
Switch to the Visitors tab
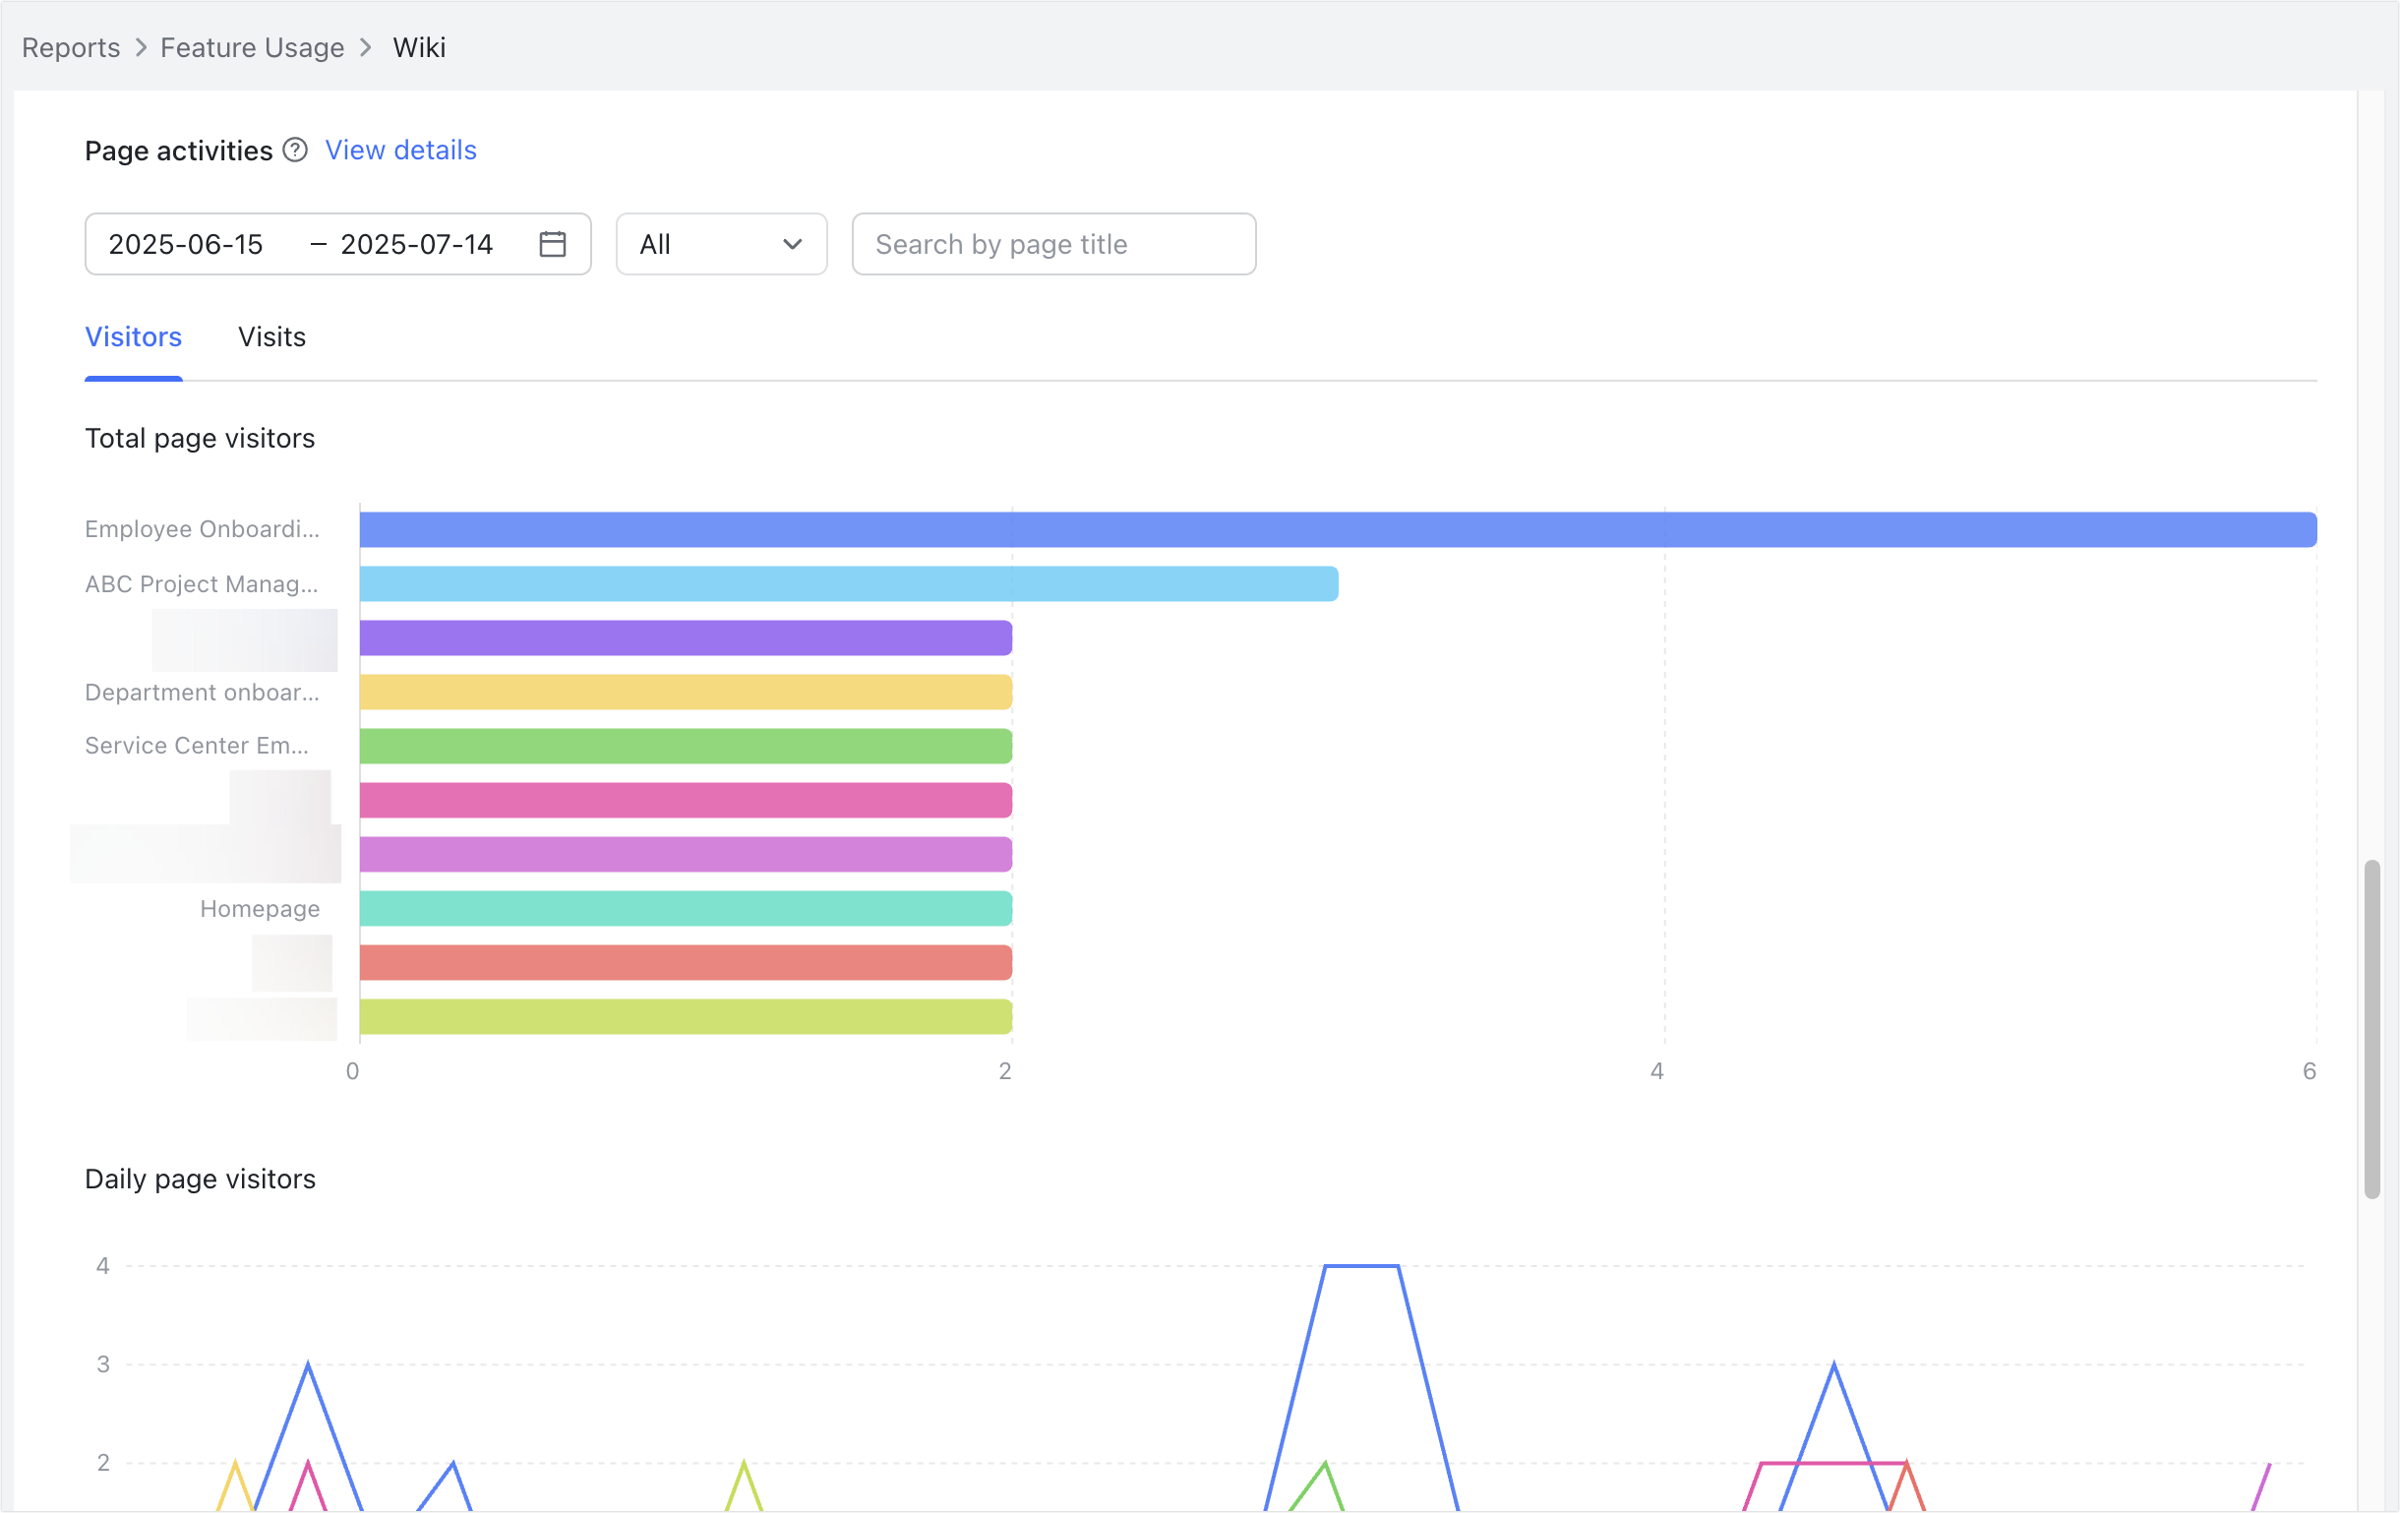click(x=134, y=337)
